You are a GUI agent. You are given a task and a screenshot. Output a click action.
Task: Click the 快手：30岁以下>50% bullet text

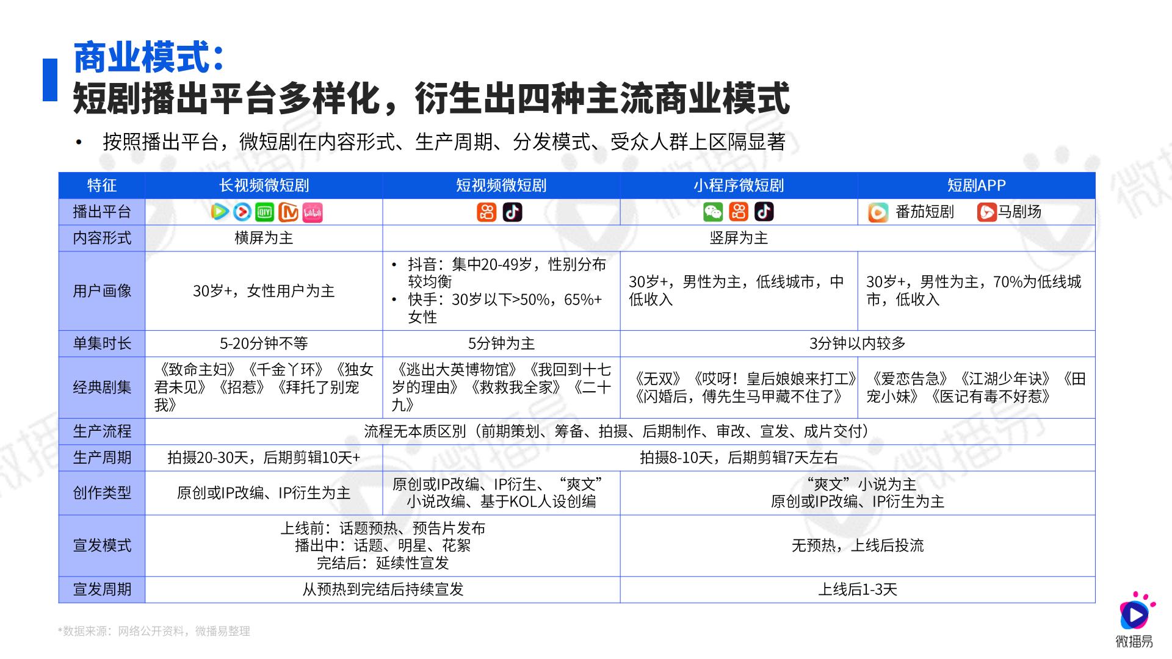point(505,308)
